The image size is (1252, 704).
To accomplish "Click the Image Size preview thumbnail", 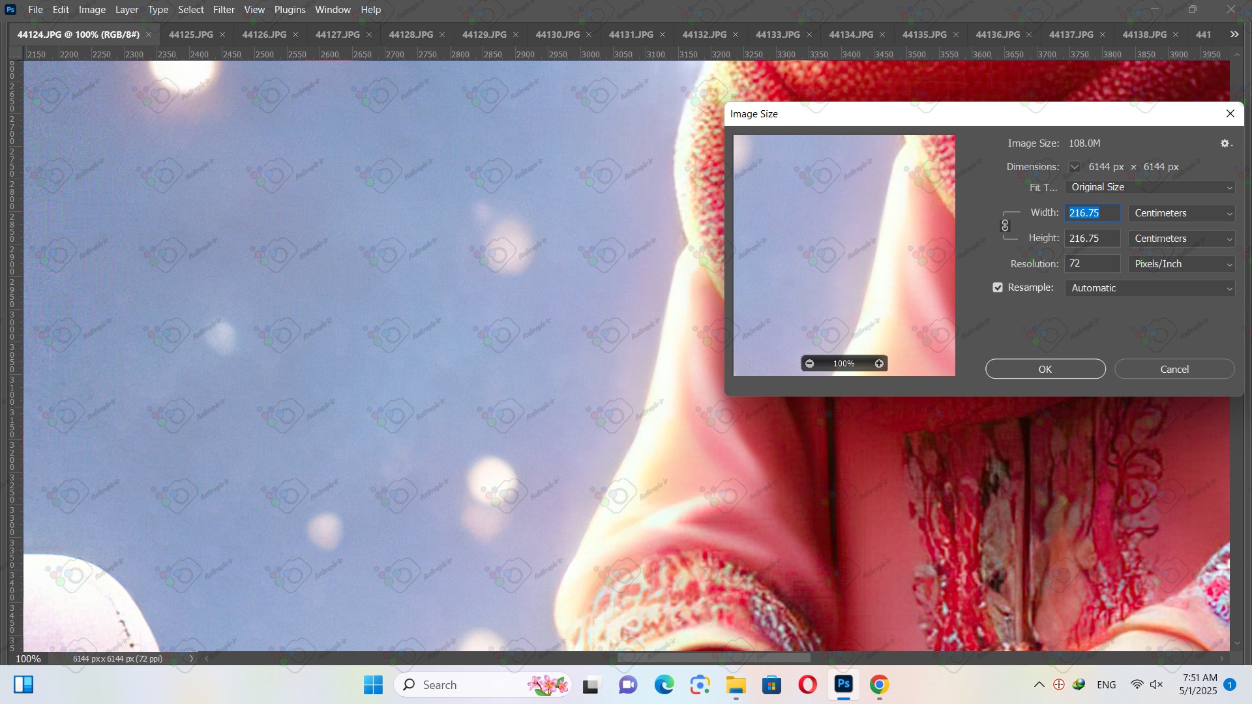I will (844, 255).
